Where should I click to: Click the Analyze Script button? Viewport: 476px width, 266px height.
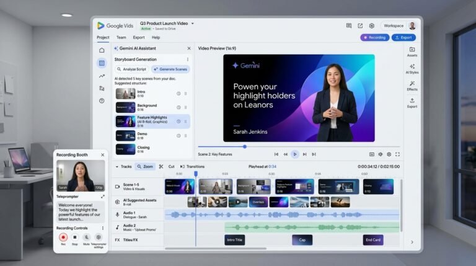coord(132,69)
